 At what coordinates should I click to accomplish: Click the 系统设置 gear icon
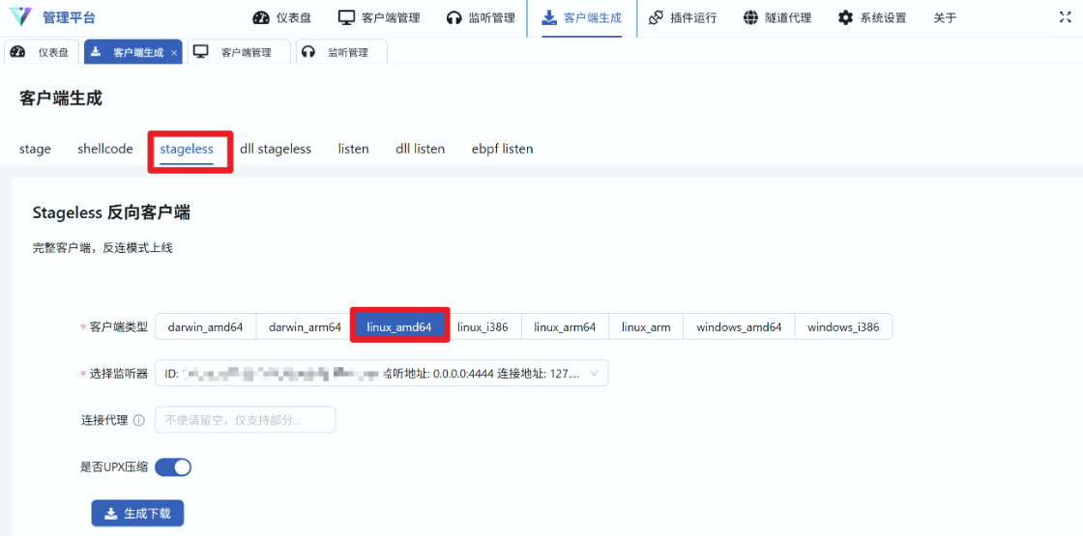coord(845,18)
